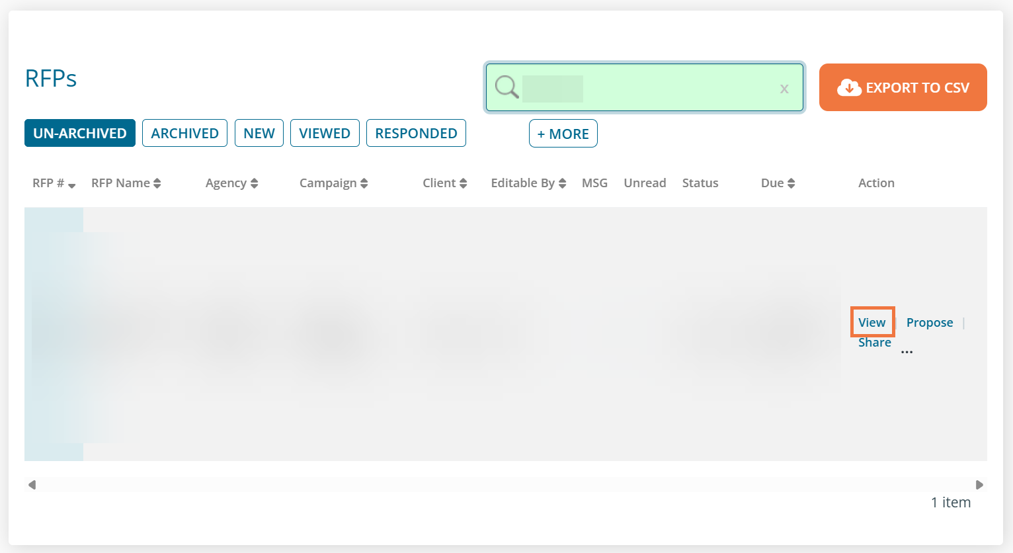
Task: Open the three-dots more actions menu
Action: 907,352
